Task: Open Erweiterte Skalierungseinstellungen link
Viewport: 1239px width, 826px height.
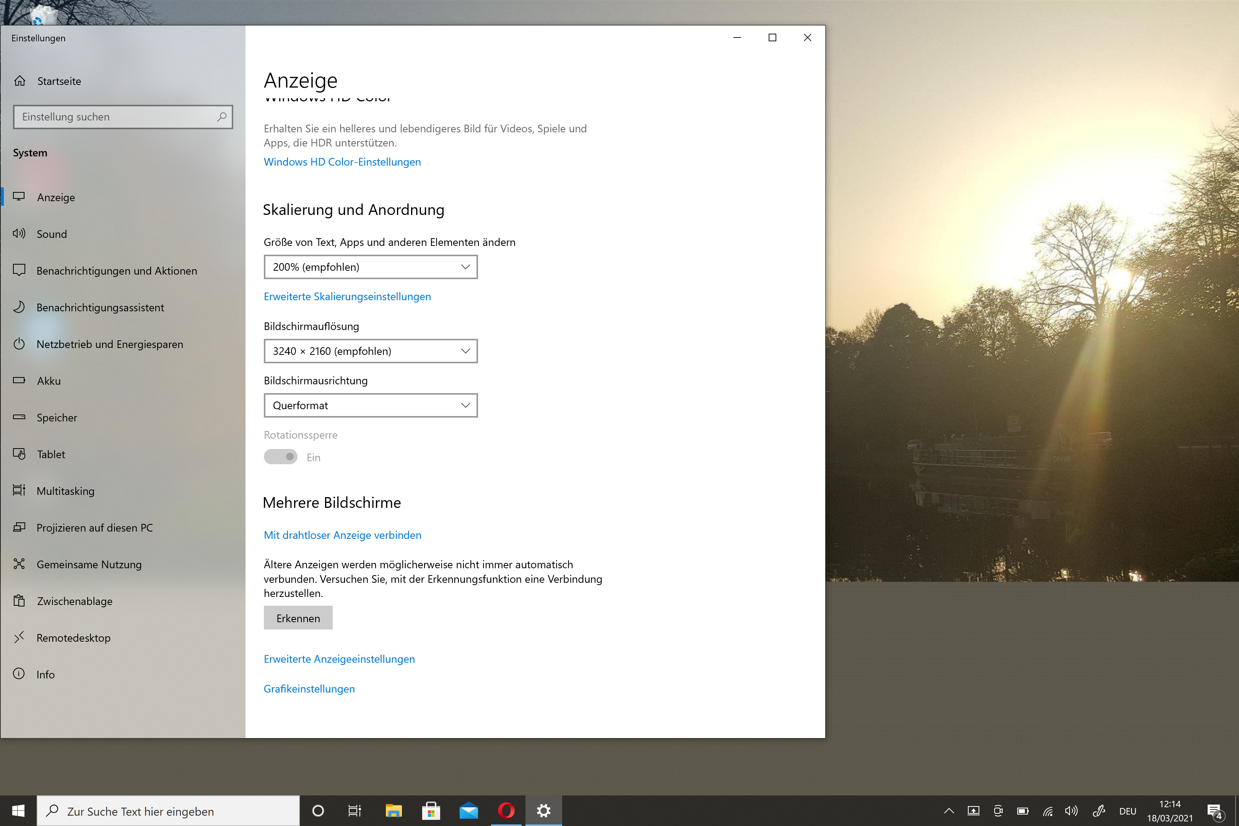Action: click(x=347, y=297)
